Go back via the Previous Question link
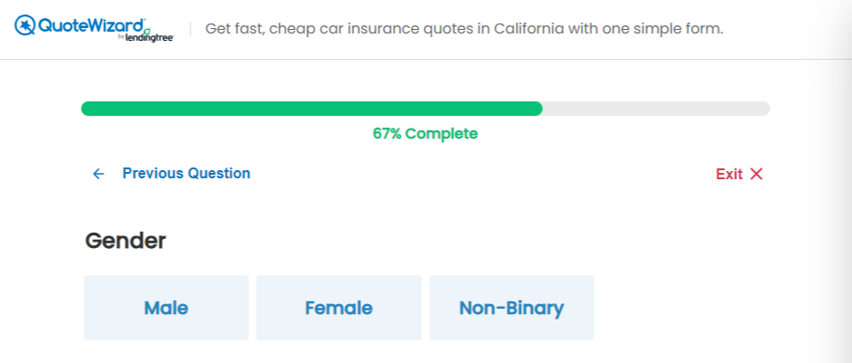 coord(186,174)
